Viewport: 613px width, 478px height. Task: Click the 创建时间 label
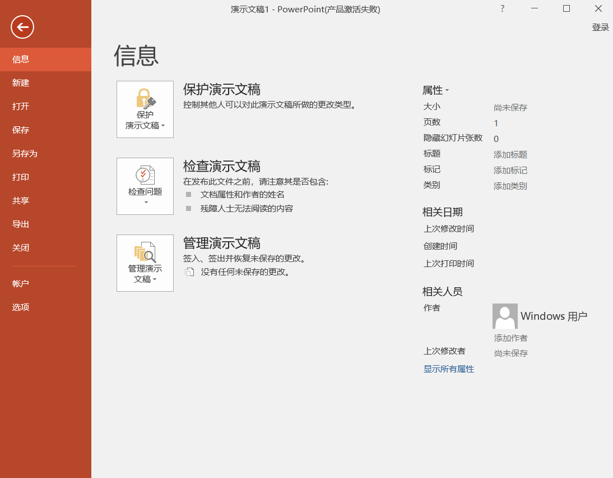(440, 246)
